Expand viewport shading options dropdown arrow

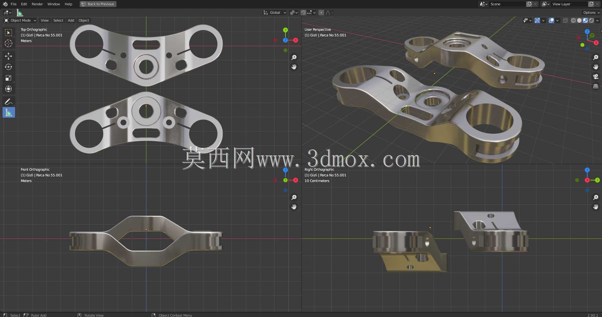pos(597,20)
